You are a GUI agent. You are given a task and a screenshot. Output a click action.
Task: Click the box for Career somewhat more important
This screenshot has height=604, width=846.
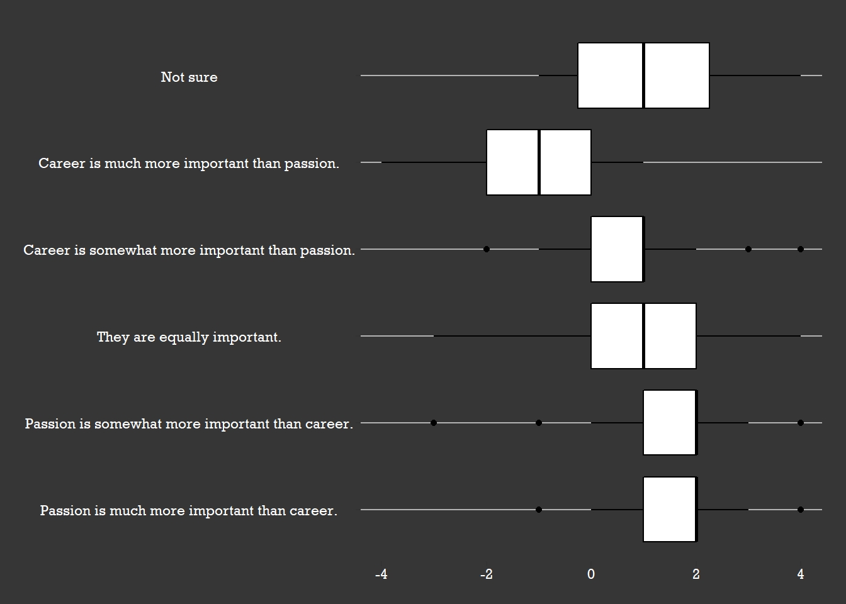[617, 249]
